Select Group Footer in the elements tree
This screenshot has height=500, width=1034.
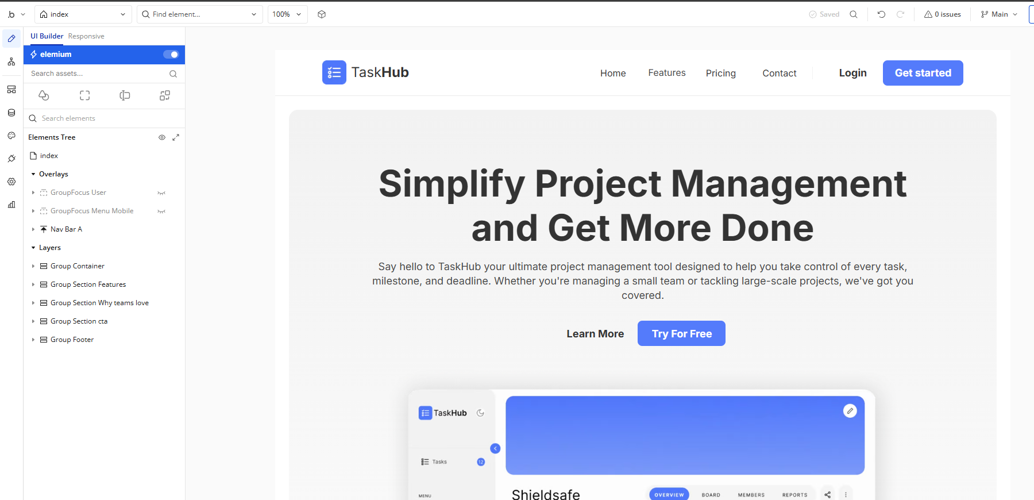click(72, 340)
